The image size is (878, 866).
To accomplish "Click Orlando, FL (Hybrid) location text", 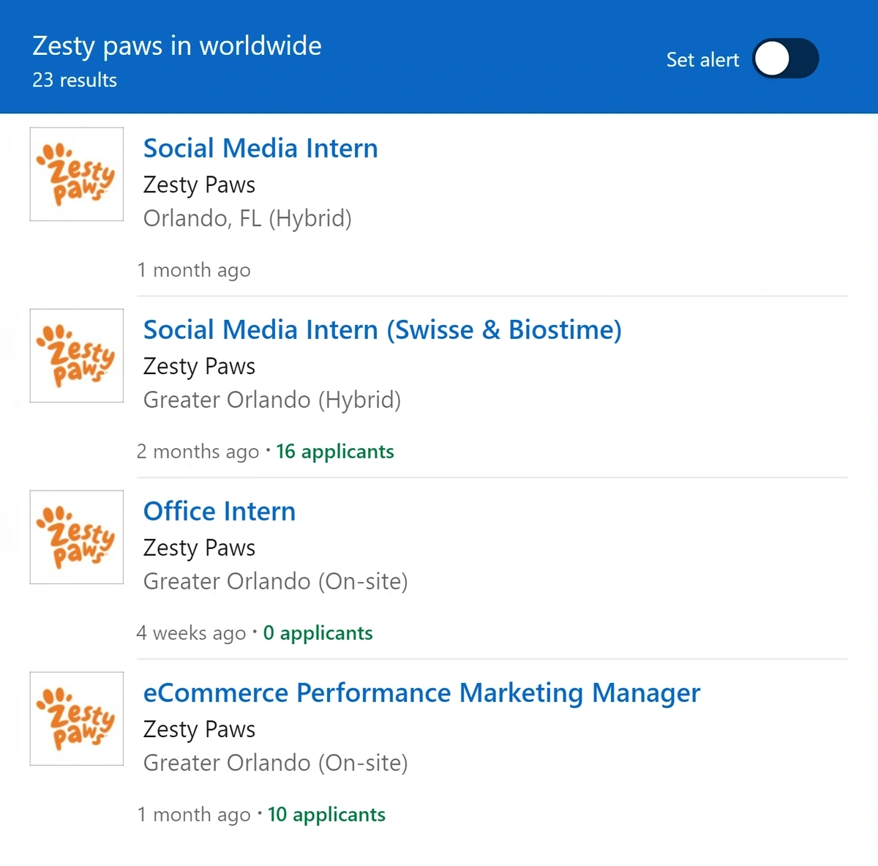I will click(247, 219).
